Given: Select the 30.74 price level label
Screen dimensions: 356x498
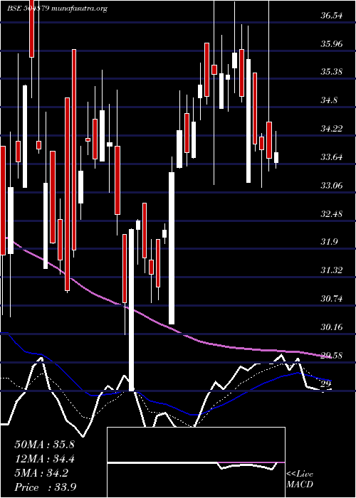Looking at the screenshot, I should pos(332,299).
